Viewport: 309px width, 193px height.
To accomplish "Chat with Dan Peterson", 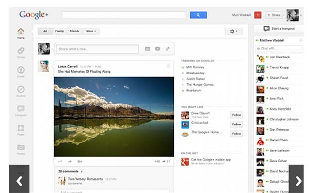I will (x=280, y=130).
